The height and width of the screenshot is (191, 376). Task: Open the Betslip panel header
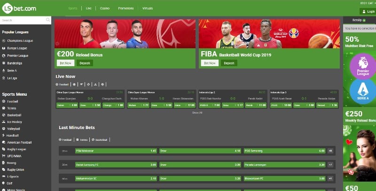[360, 20]
